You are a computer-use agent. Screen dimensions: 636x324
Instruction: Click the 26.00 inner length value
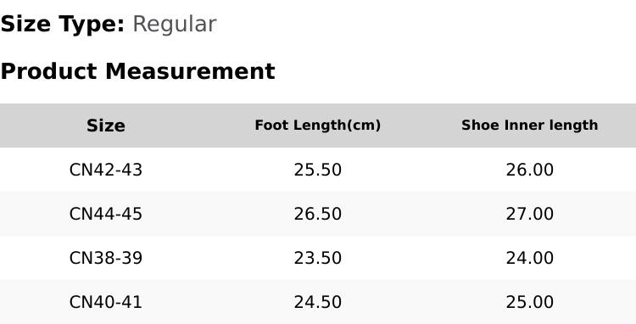(530, 170)
